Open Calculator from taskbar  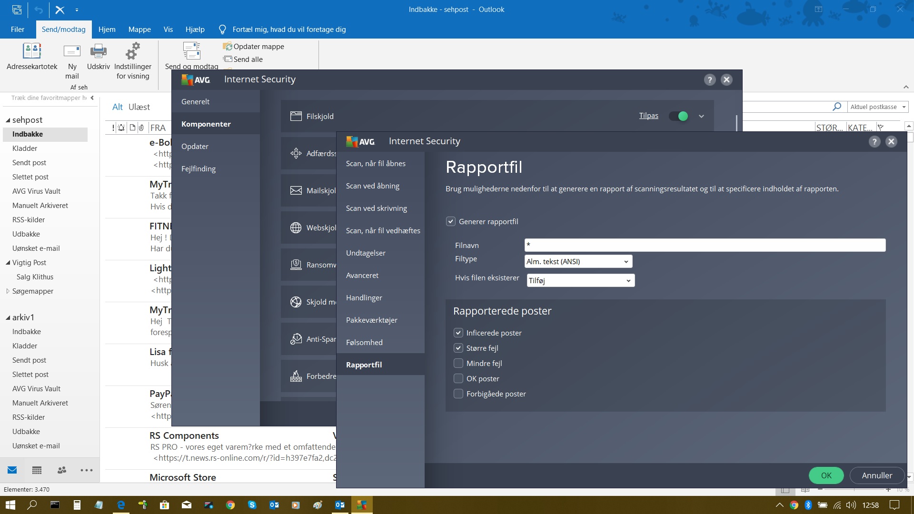(77, 505)
